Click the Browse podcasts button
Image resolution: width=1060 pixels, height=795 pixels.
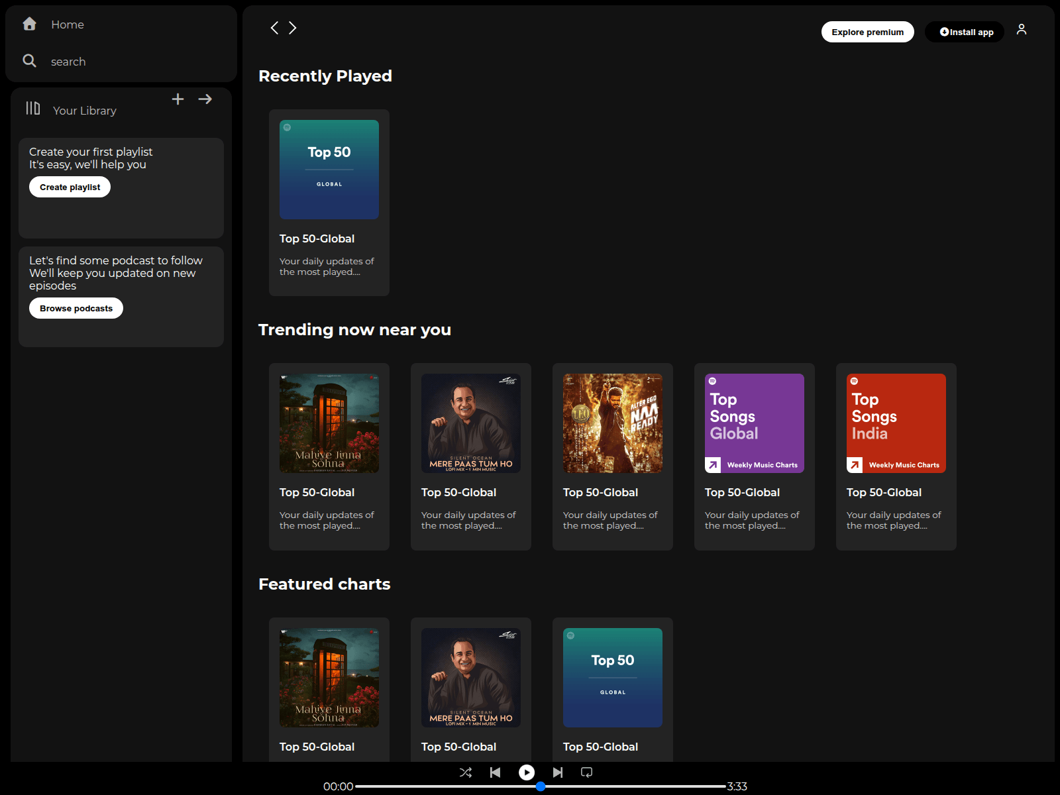76,308
